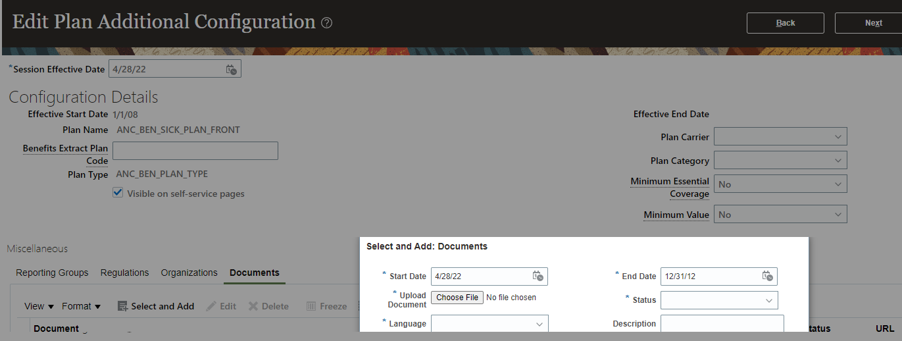Click the Edit pencil icon
The height and width of the screenshot is (341, 902).
pos(211,306)
